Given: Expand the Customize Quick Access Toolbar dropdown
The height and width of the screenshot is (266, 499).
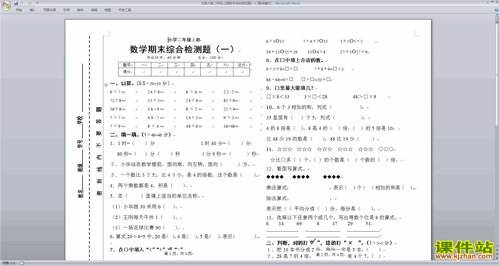Looking at the screenshot, I should pos(37,3).
